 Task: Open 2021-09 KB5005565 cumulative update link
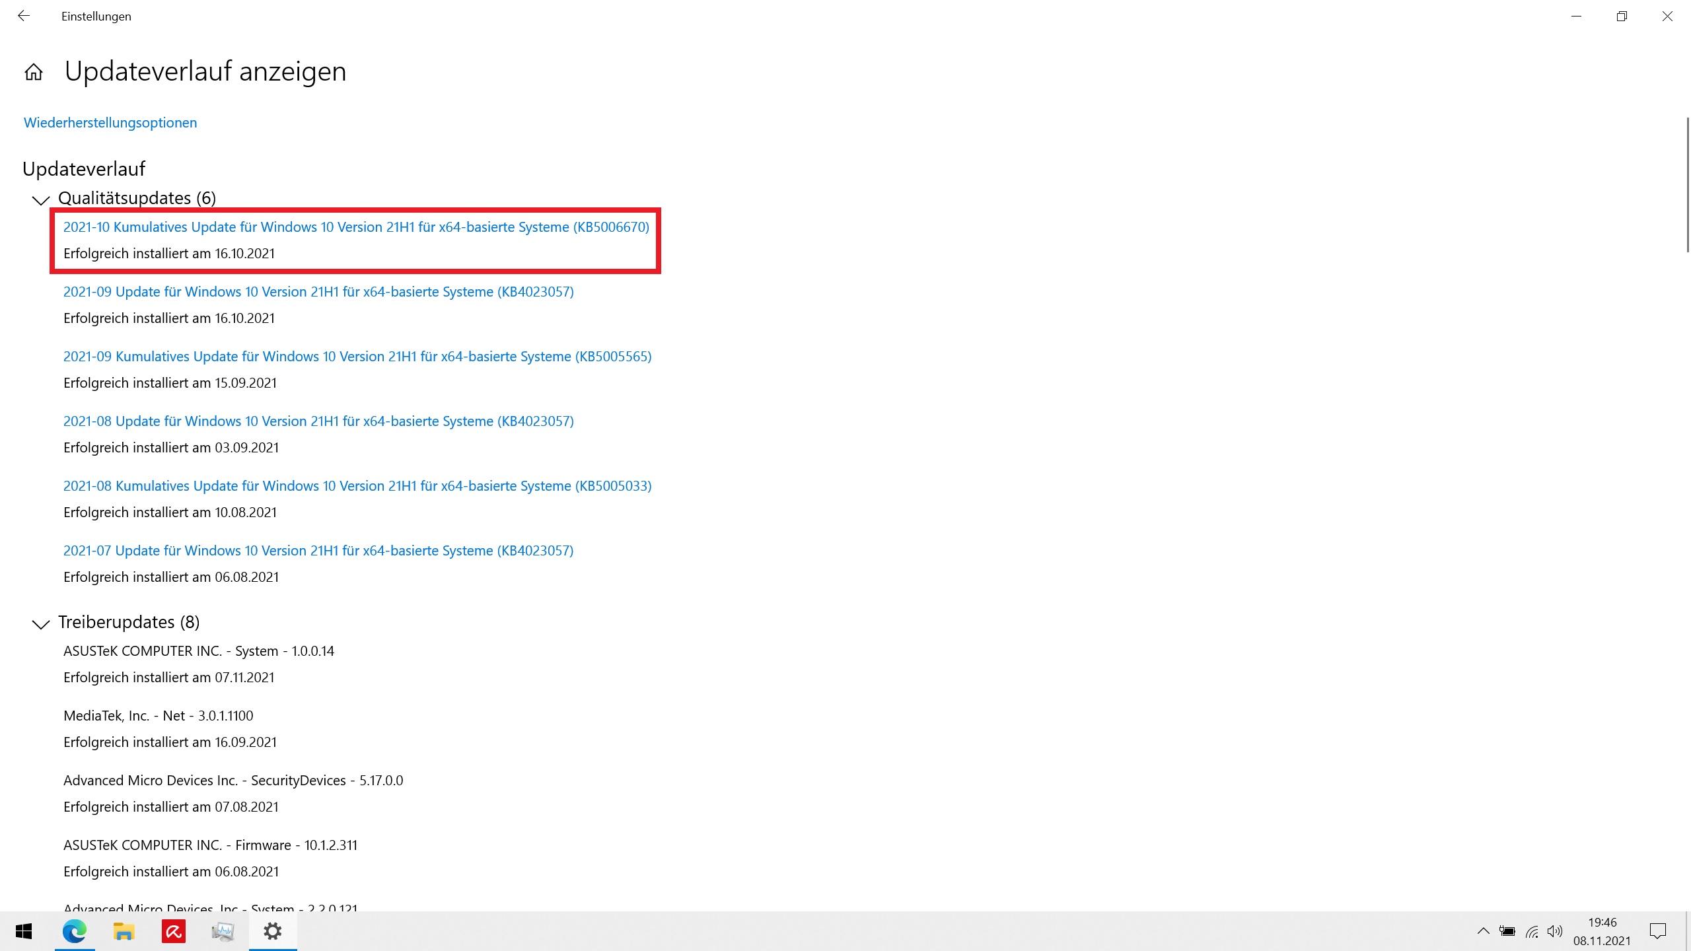[x=357, y=357]
